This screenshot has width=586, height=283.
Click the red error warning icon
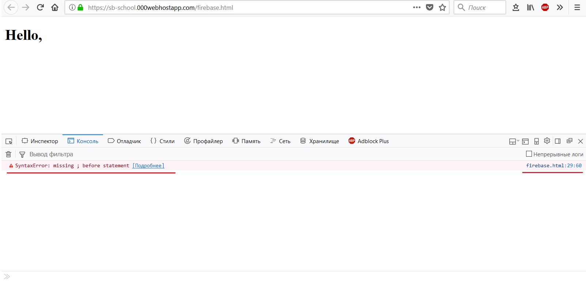point(11,166)
